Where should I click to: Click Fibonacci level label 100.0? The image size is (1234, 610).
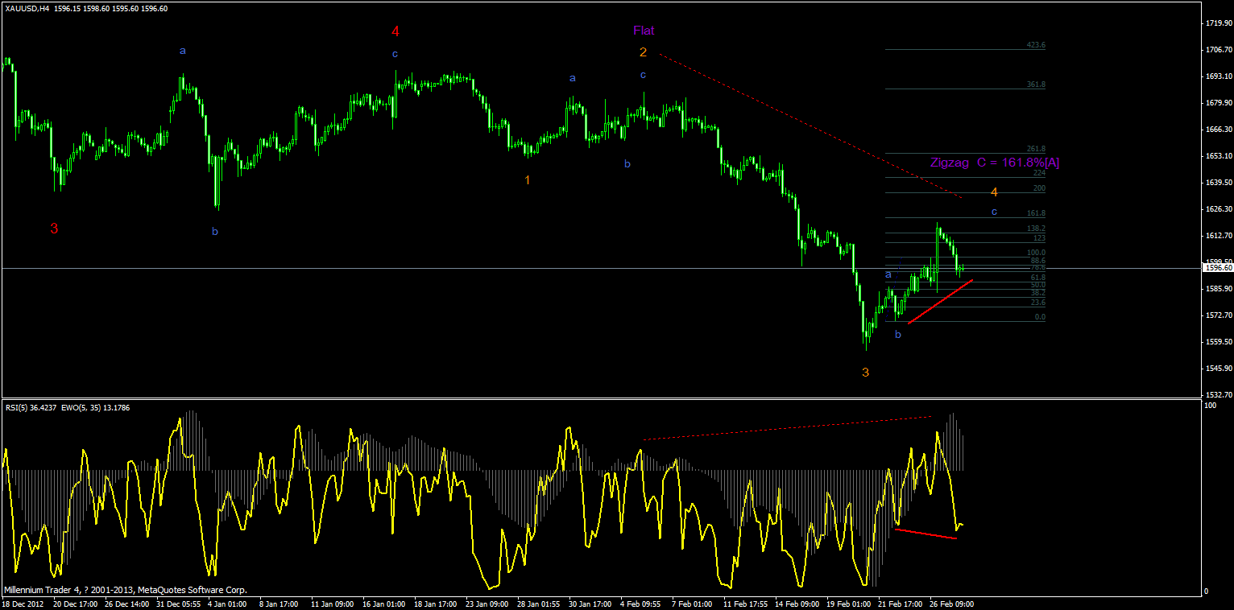(x=1036, y=253)
